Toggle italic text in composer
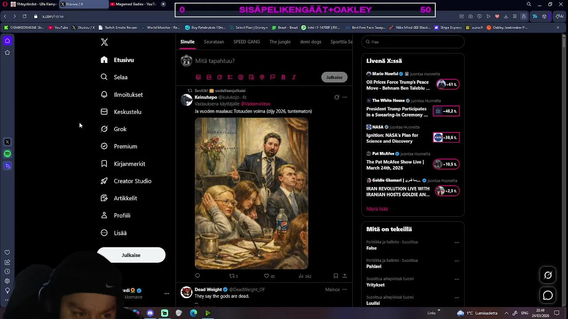The width and height of the screenshot is (568, 319). coord(294,77)
